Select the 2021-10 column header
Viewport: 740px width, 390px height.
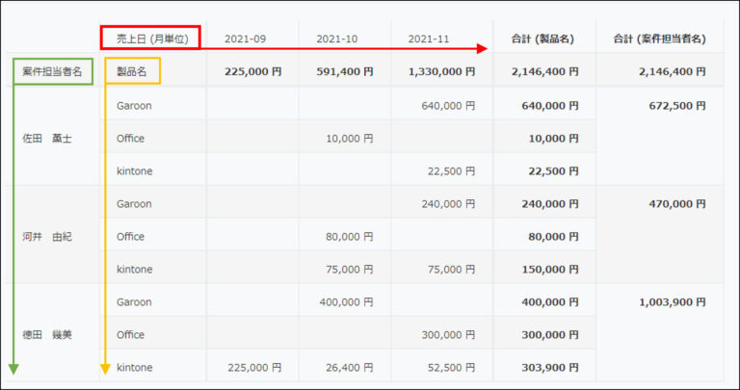pyautogui.click(x=337, y=39)
